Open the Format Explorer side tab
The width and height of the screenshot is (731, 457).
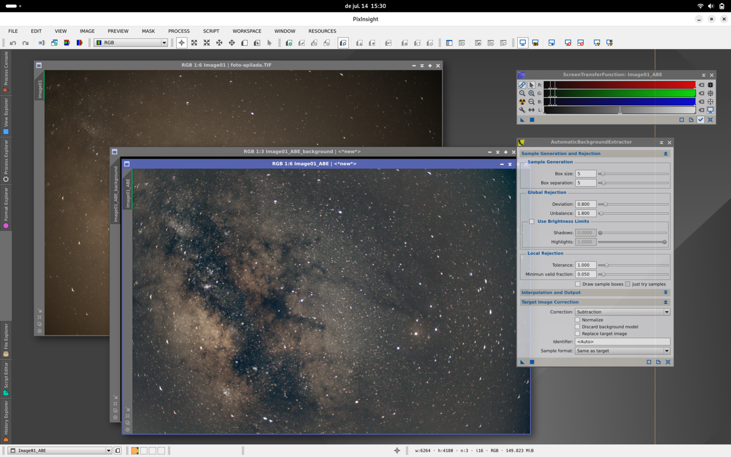click(6, 208)
